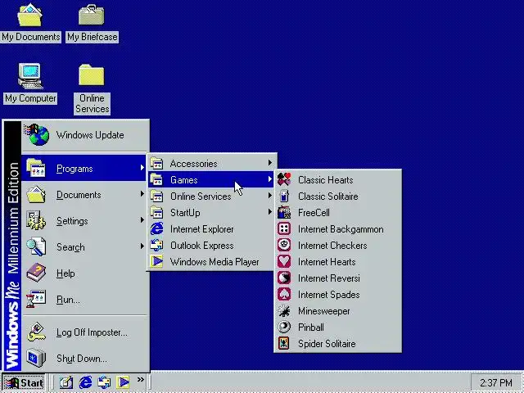Click the Internet Hearts heart icon
Screen dimensions: 524x393
click(x=284, y=262)
